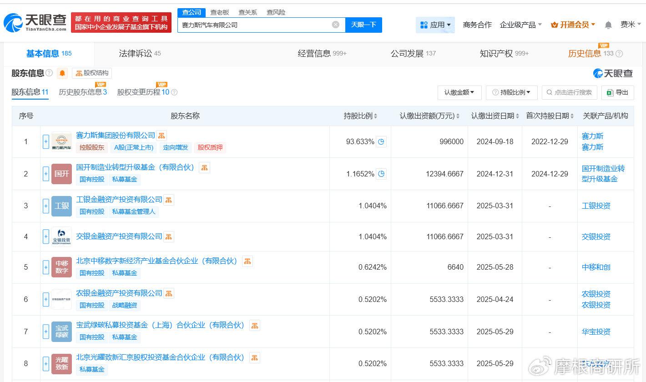646x382 pixels.
Task: Click the 点击进行搜索 shareholder search box
Action: pyautogui.click(x=570, y=92)
